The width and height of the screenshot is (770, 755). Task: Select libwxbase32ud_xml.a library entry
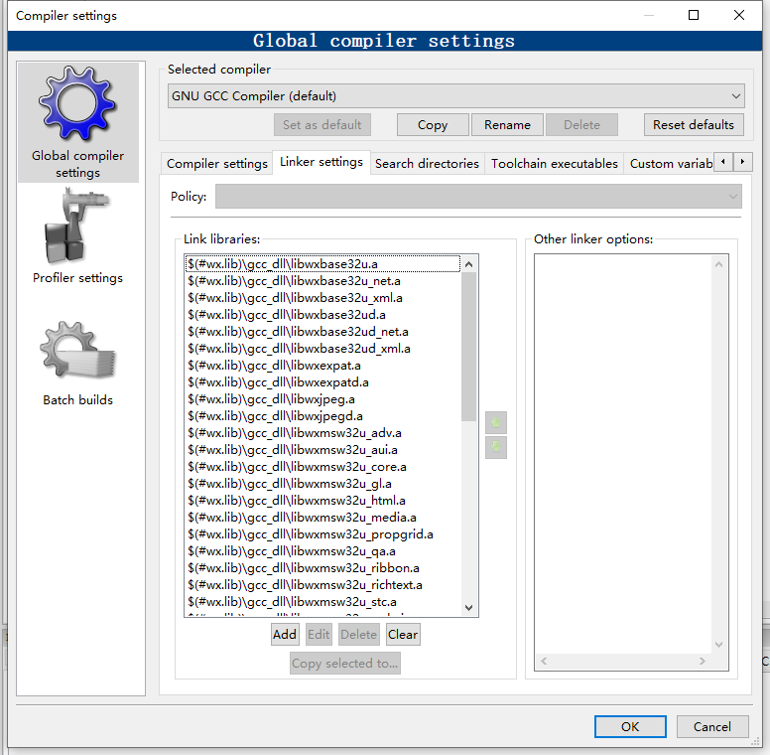(x=322, y=349)
